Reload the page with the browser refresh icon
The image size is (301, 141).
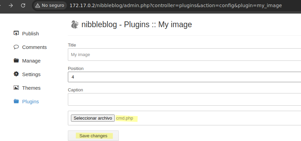click(x=23, y=6)
